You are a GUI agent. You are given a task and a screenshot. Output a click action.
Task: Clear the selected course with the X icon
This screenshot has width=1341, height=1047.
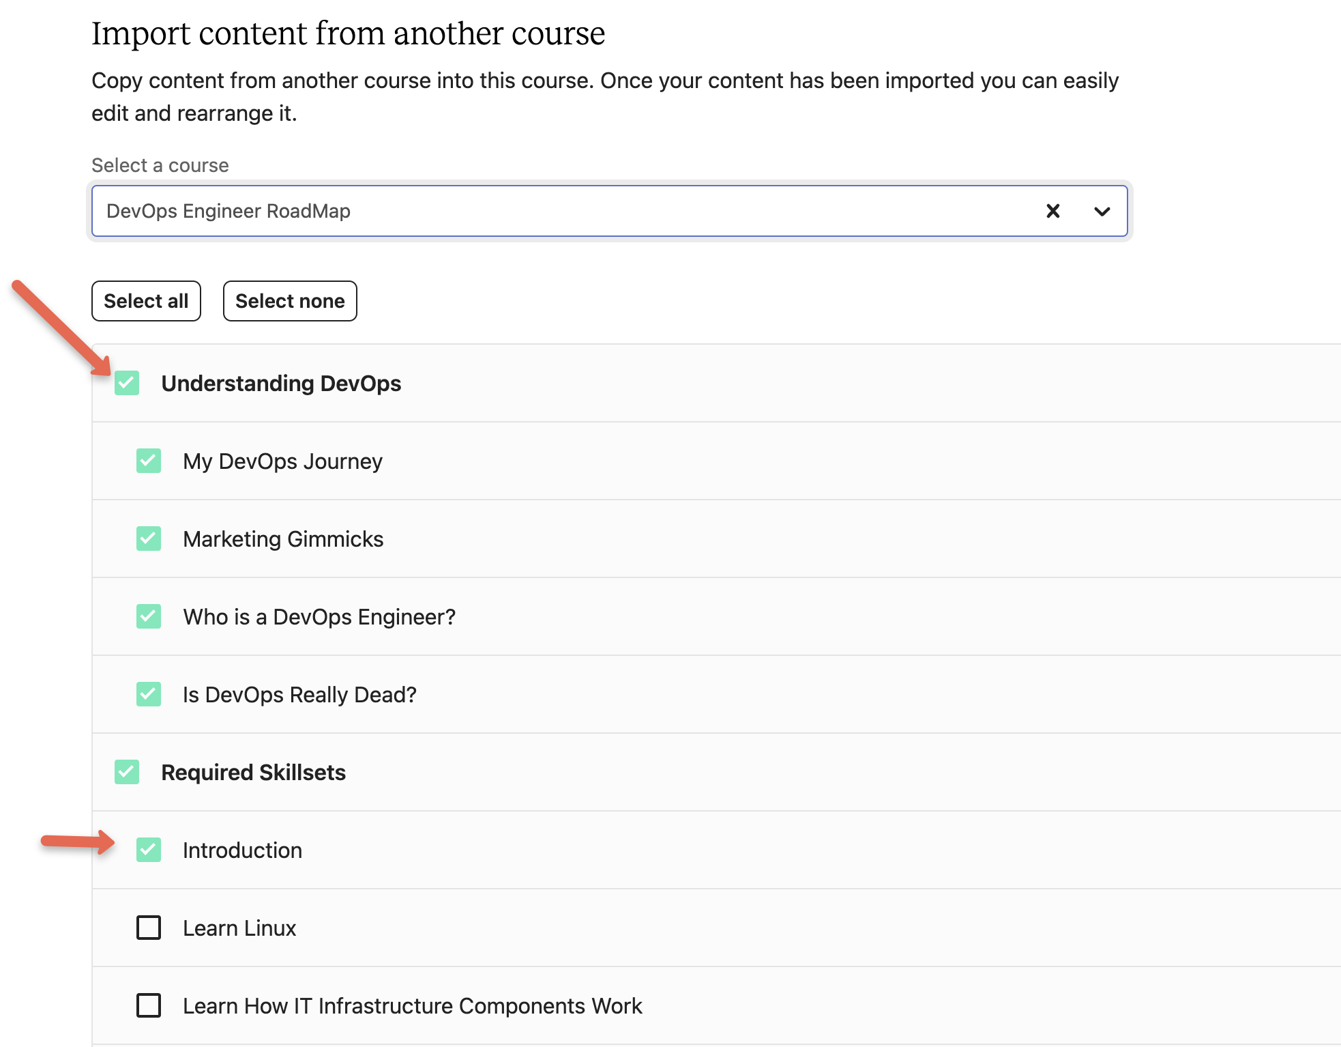[x=1052, y=211]
